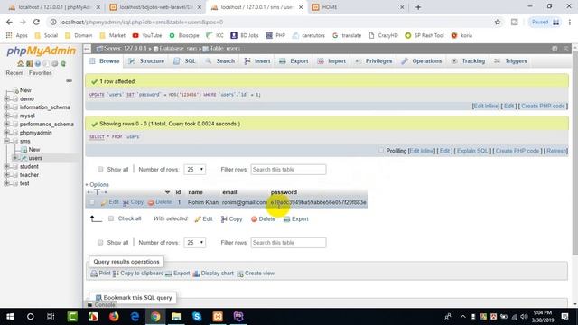Open the Privileges tab
The height and width of the screenshot is (325, 578).
(374, 61)
